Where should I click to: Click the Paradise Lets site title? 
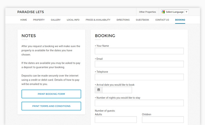click(x=31, y=12)
